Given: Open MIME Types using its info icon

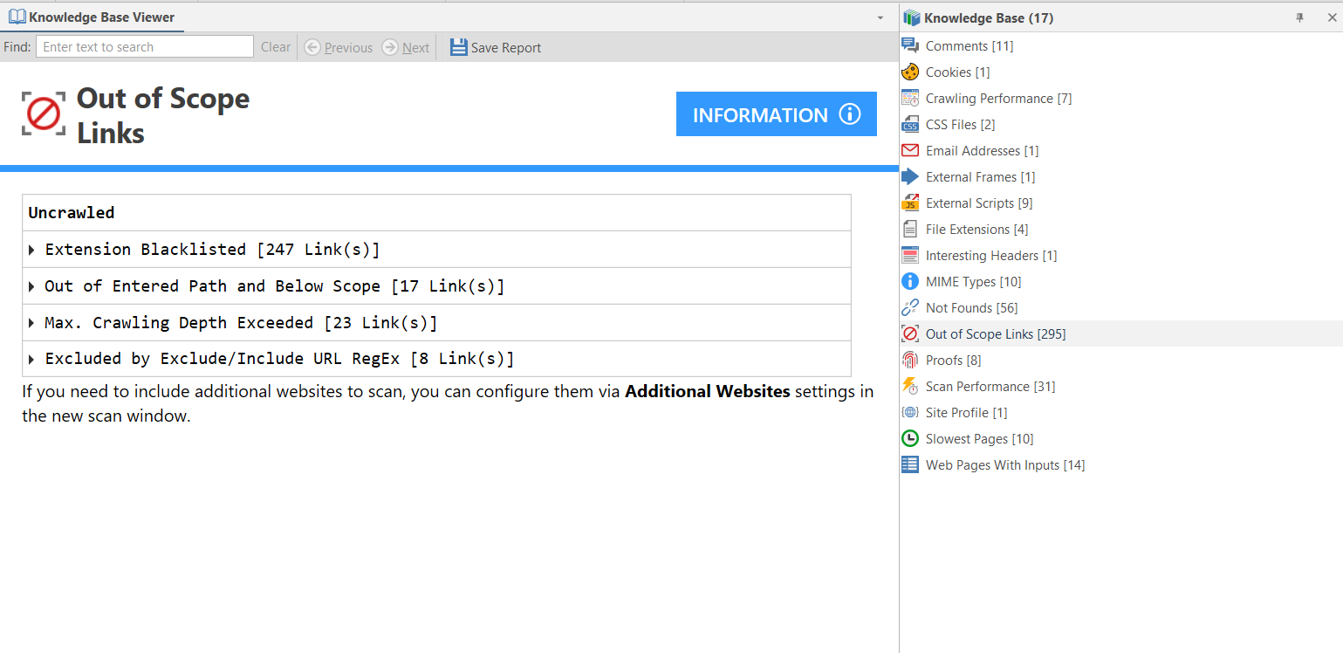Looking at the screenshot, I should tap(909, 281).
